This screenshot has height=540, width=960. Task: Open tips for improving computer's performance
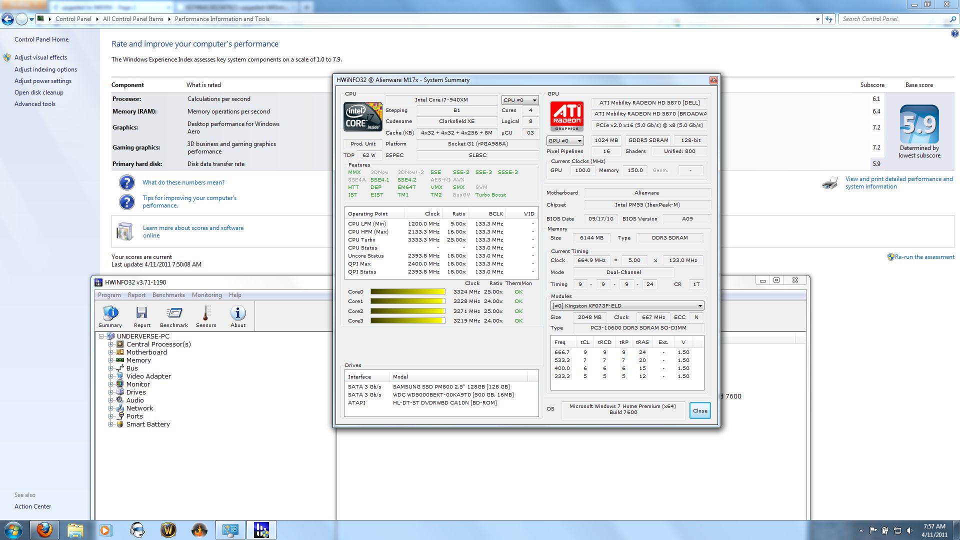(x=189, y=201)
